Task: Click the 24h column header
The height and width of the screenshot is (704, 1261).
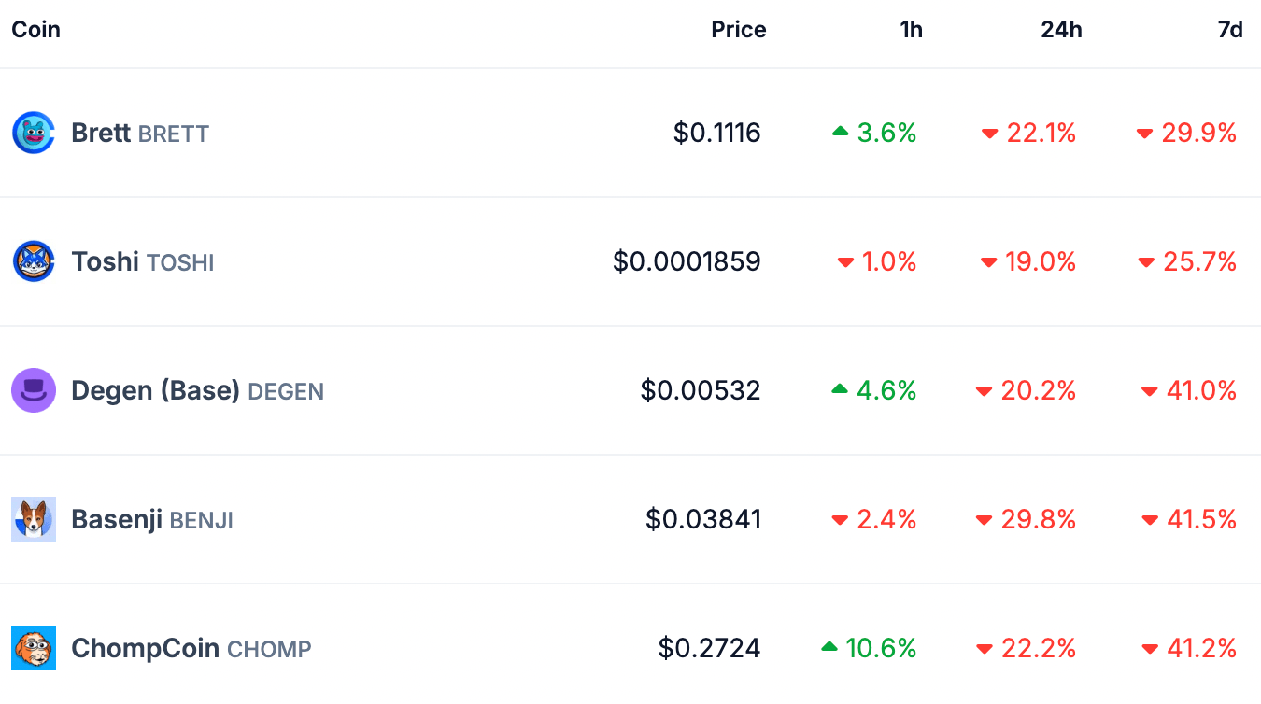Action: coord(1061,29)
